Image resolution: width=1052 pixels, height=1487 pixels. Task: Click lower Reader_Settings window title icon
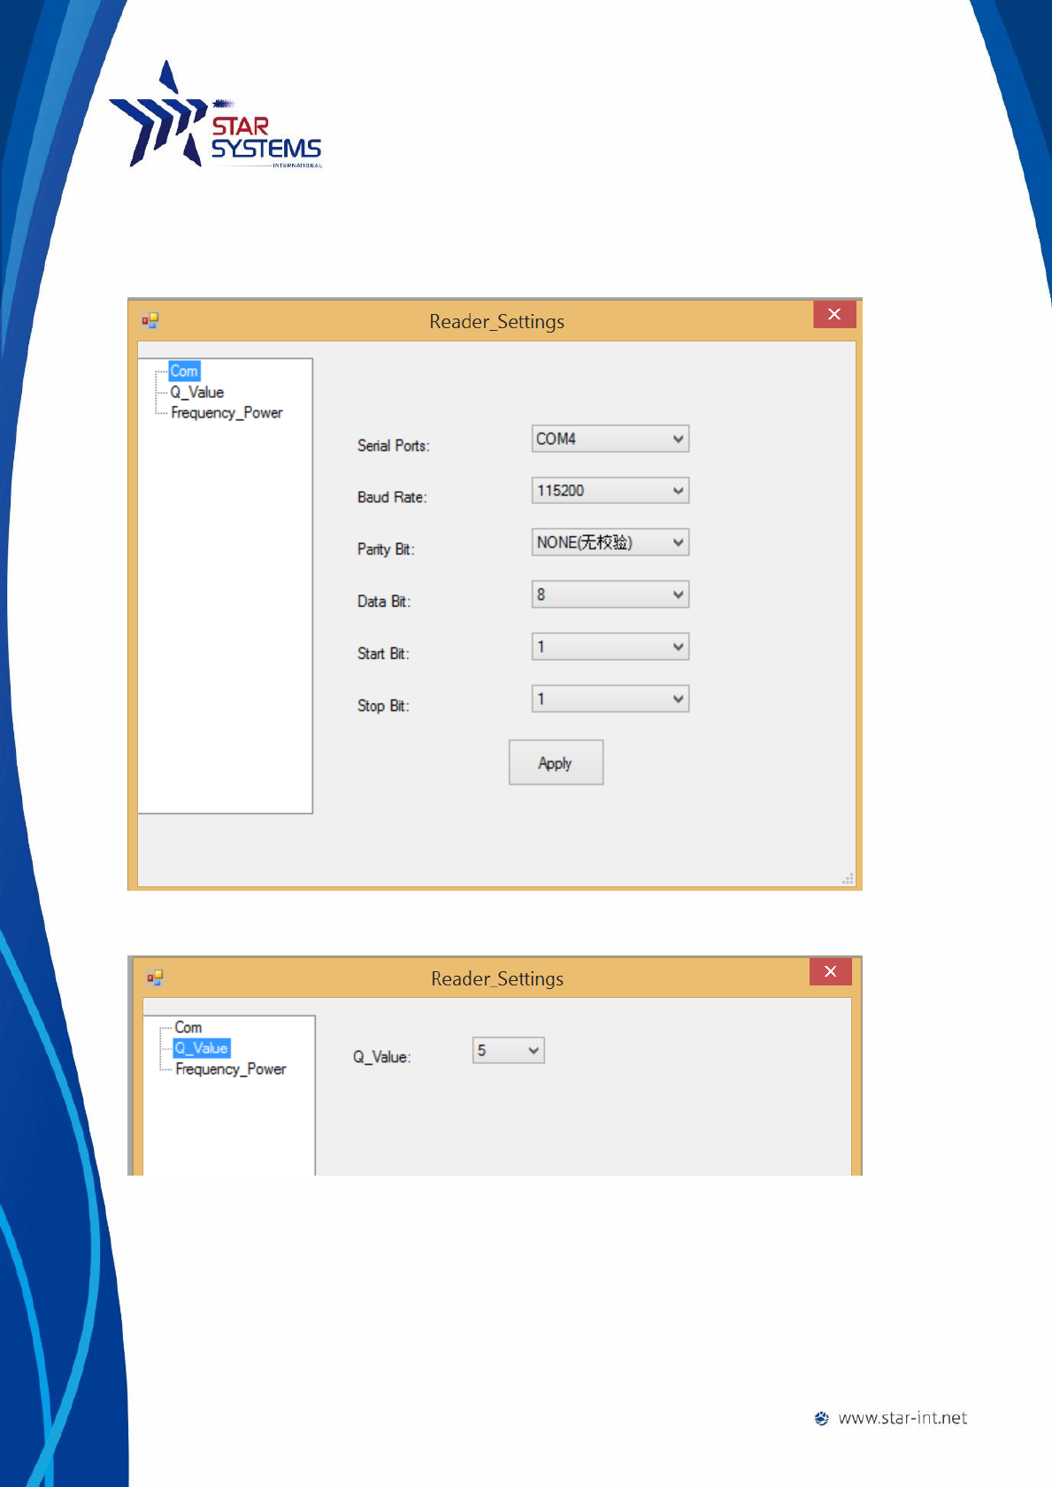pos(155,977)
